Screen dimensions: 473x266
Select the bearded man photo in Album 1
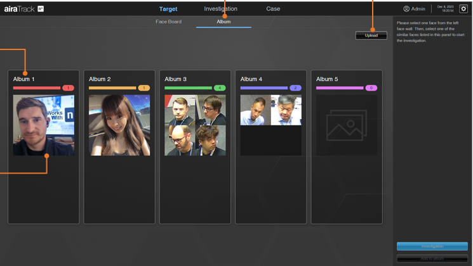pyautogui.click(x=44, y=125)
